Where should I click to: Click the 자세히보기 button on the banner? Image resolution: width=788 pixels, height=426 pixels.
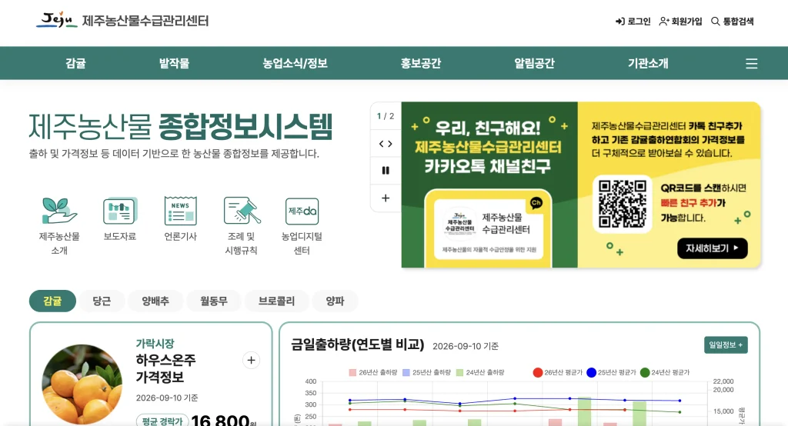[x=712, y=248]
